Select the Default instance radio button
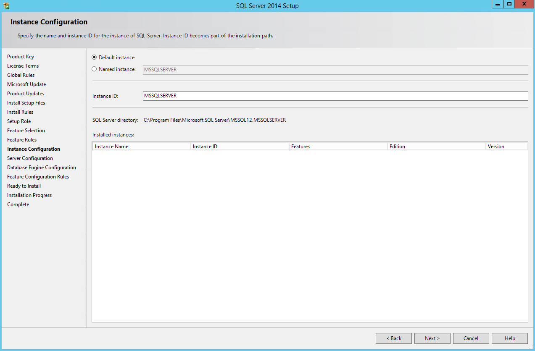 coord(95,57)
